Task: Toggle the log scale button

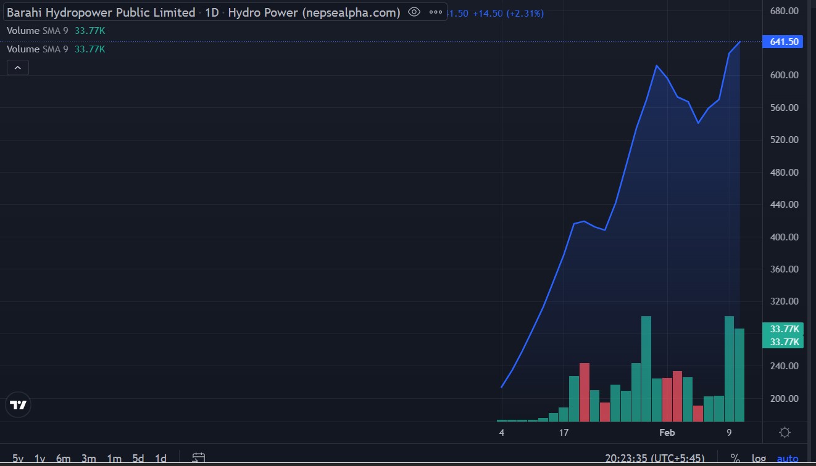Action: pyautogui.click(x=759, y=459)
